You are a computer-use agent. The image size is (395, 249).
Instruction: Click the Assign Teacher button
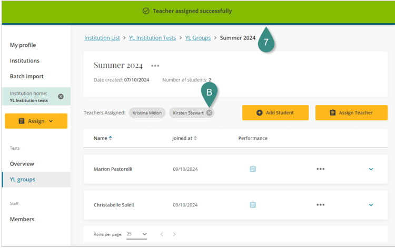click(x=351, y=112)
